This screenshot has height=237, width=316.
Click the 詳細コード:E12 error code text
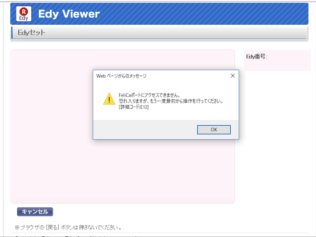click(x=134, y=107)
